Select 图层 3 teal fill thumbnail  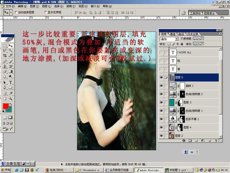pos(172,102)
